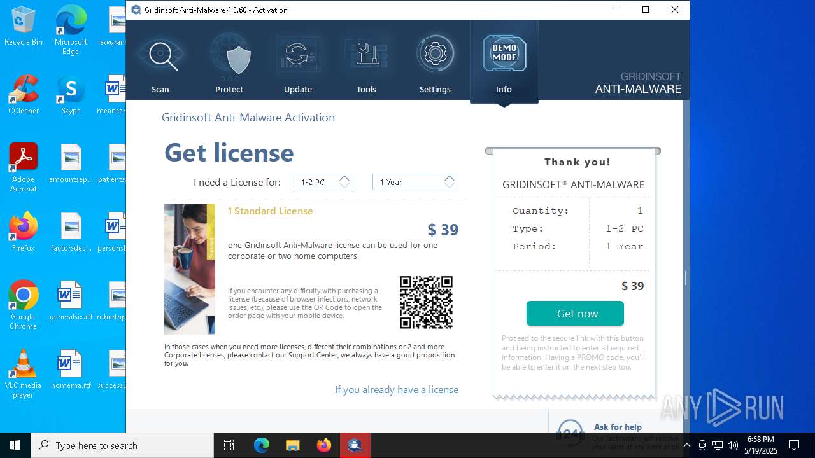Viewport: 815px width, 458px height.
Task: Select factorsdec image file on desktop
Action: click(x=71, y=232)
